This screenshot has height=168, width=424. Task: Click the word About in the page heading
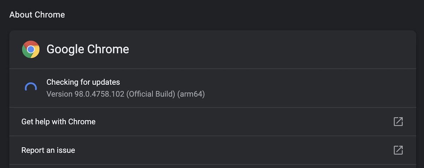[19, 15]
